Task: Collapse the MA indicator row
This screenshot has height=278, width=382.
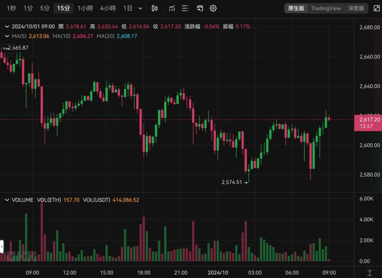Action: (7, 36)
